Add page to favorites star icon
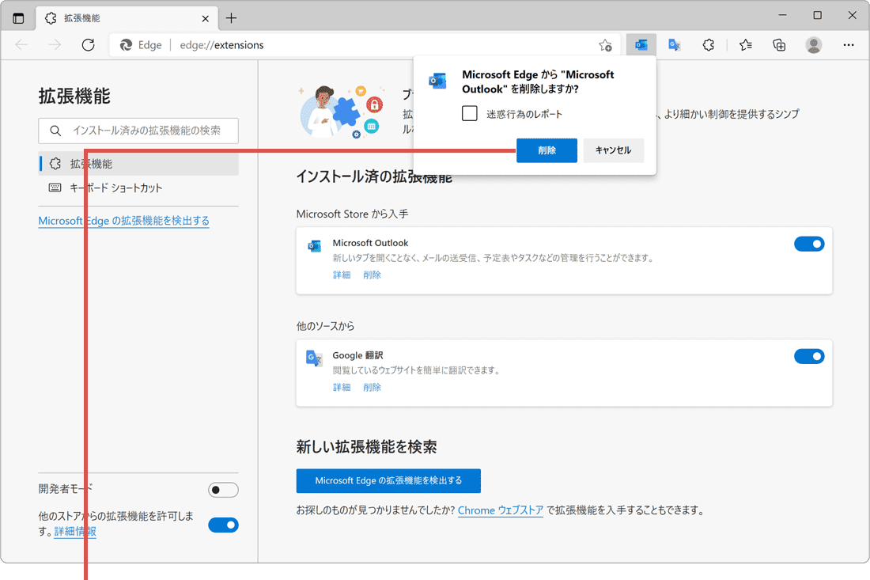 point(605,45)
